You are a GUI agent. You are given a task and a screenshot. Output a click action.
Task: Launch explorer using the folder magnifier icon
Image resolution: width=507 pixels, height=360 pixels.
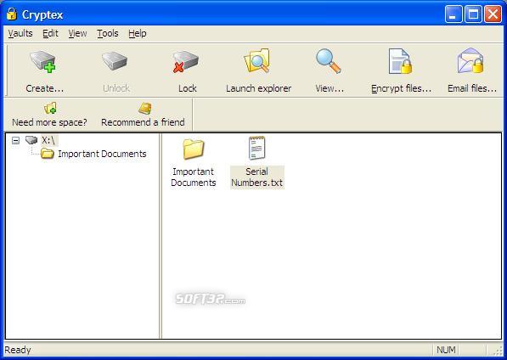click(257, 61)
